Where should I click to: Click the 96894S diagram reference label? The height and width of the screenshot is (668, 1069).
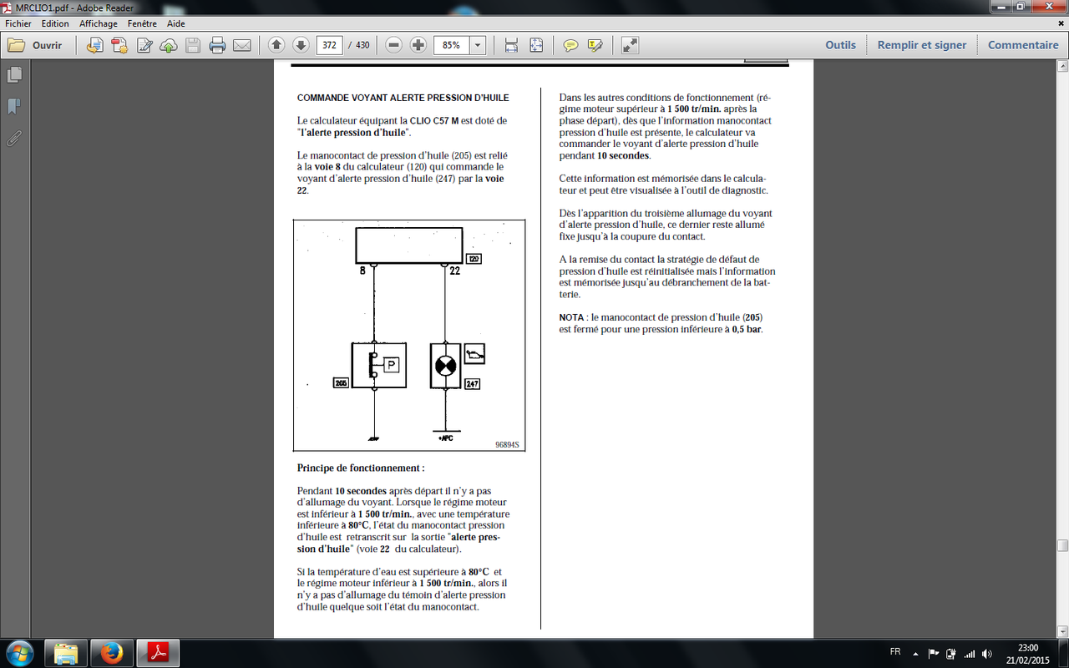tap(507, 445)
